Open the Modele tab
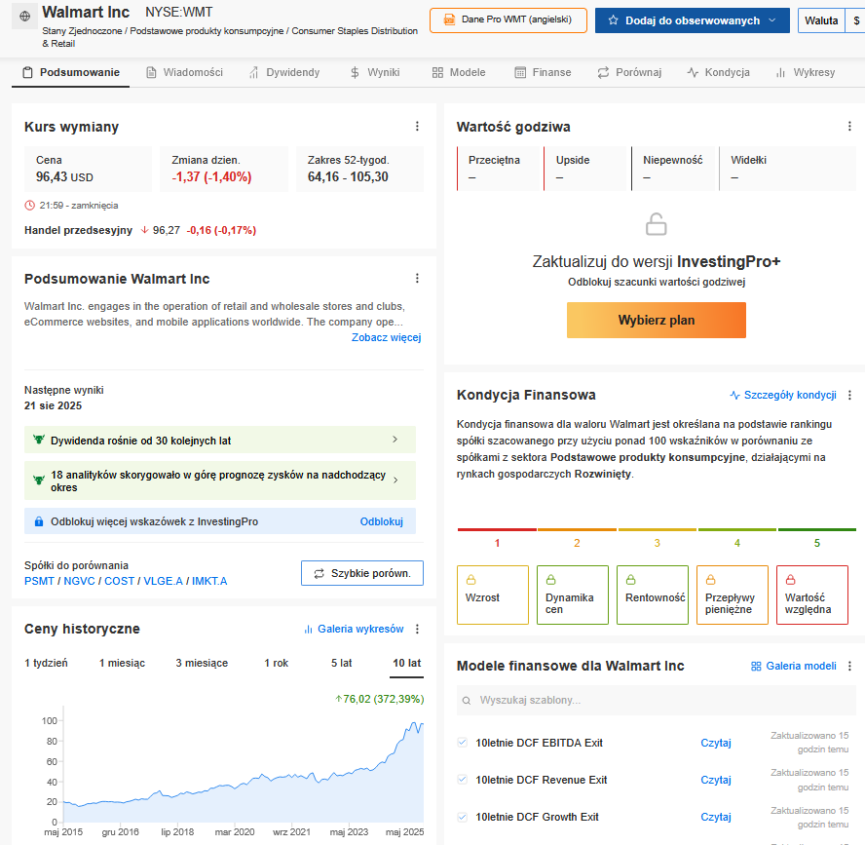The image size is (865, 845). (x=459, y=72)
